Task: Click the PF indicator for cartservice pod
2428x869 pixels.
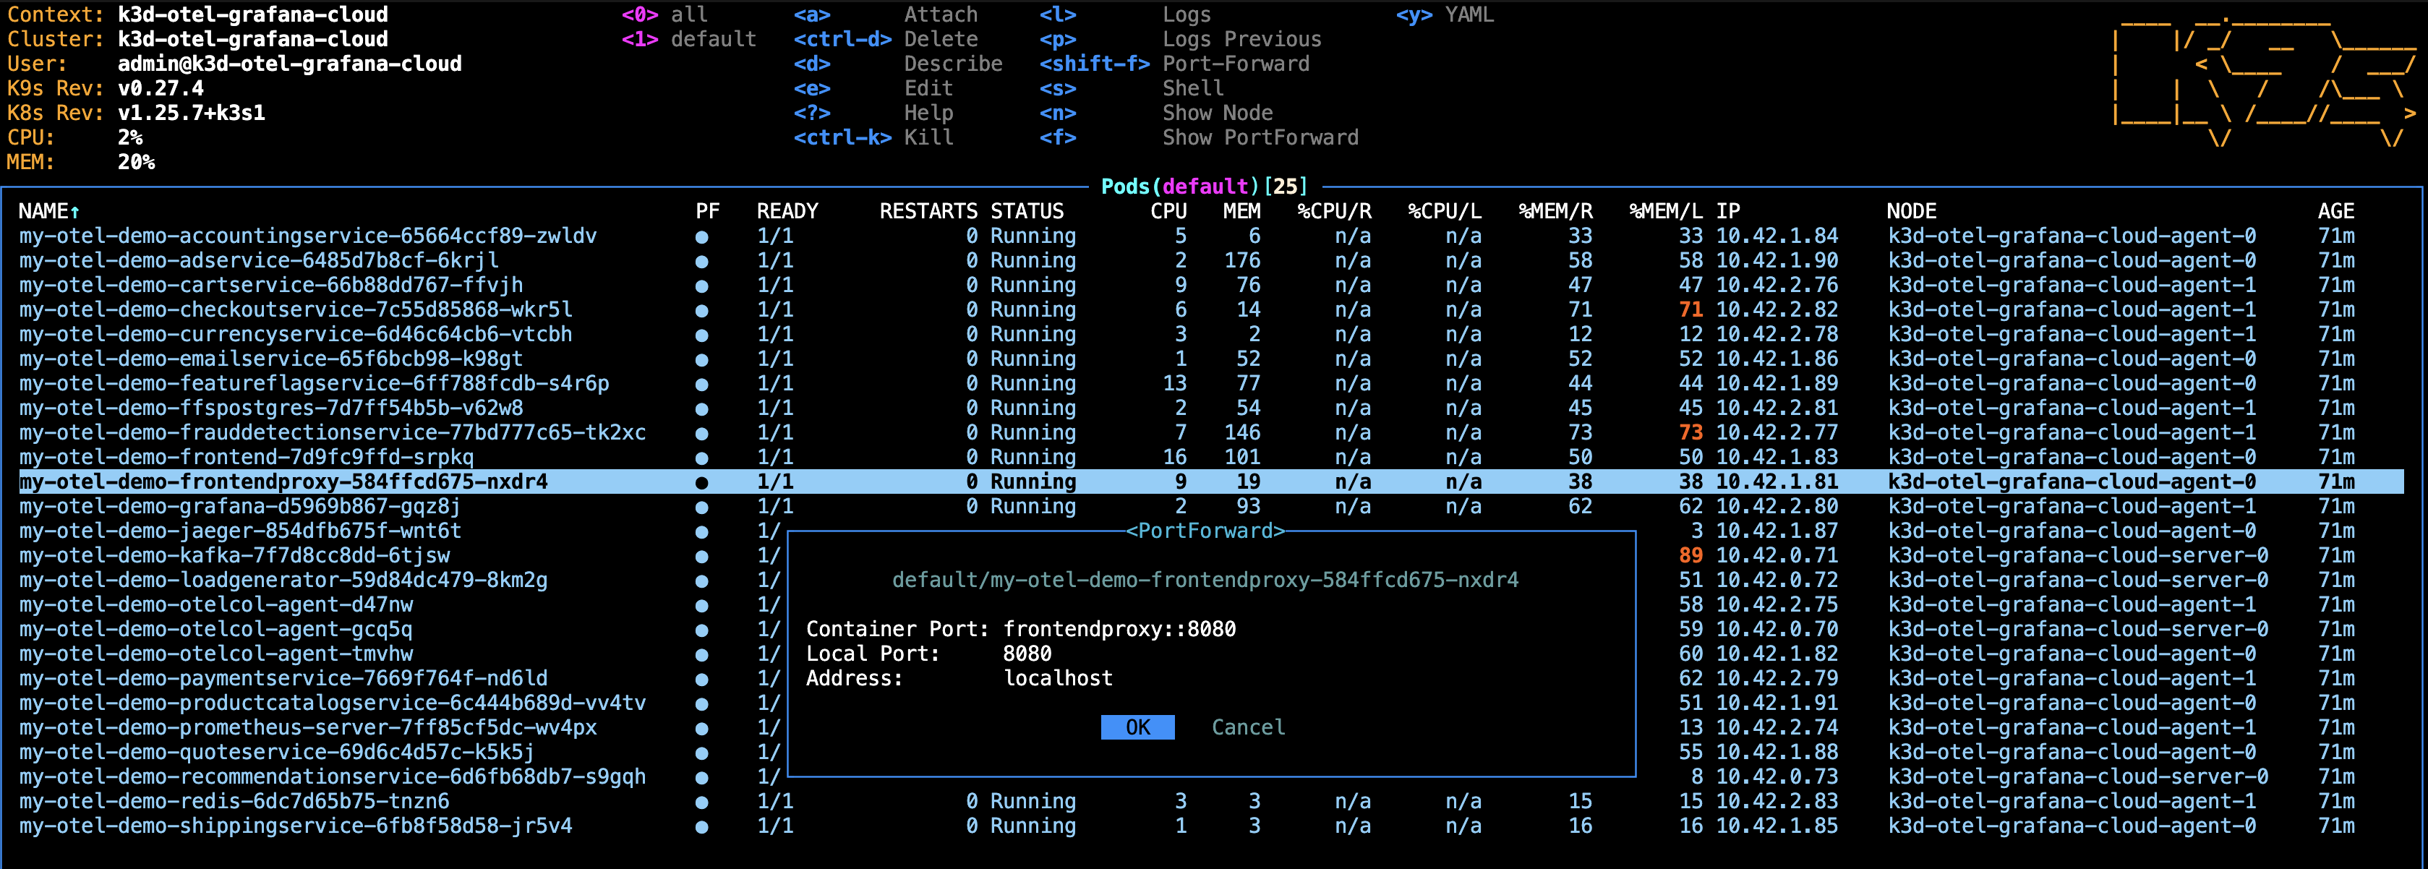Action: [x=701, y=286]
